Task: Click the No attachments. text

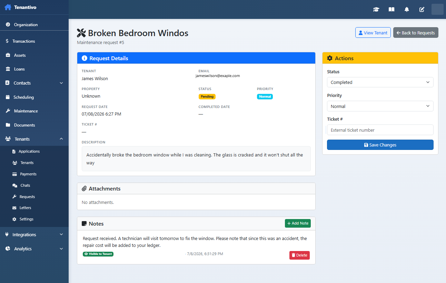Action: (98, 203)
